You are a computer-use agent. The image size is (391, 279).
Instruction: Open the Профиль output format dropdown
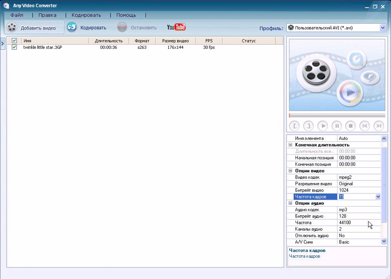383,28
